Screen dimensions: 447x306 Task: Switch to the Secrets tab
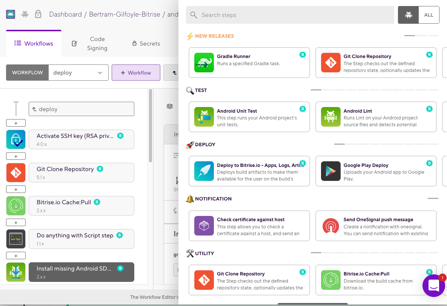coord(146,43)
